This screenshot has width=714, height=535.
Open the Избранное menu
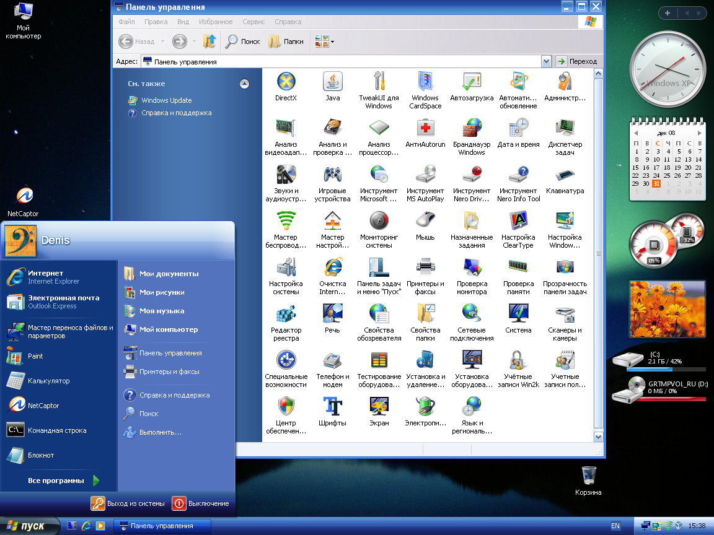click(216, 22)
